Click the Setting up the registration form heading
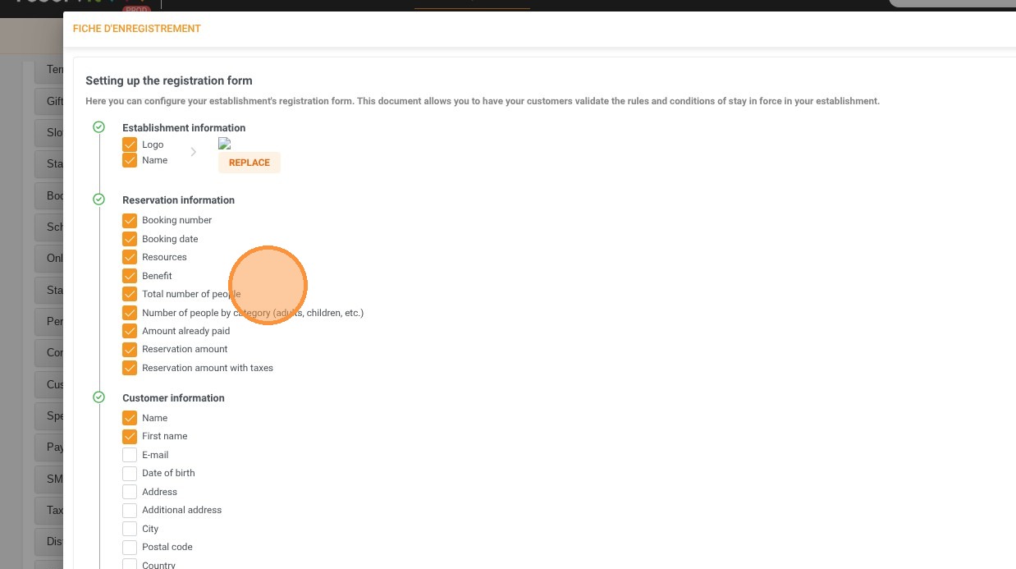Screen dimensions: 1016x569 click(169, 80)
